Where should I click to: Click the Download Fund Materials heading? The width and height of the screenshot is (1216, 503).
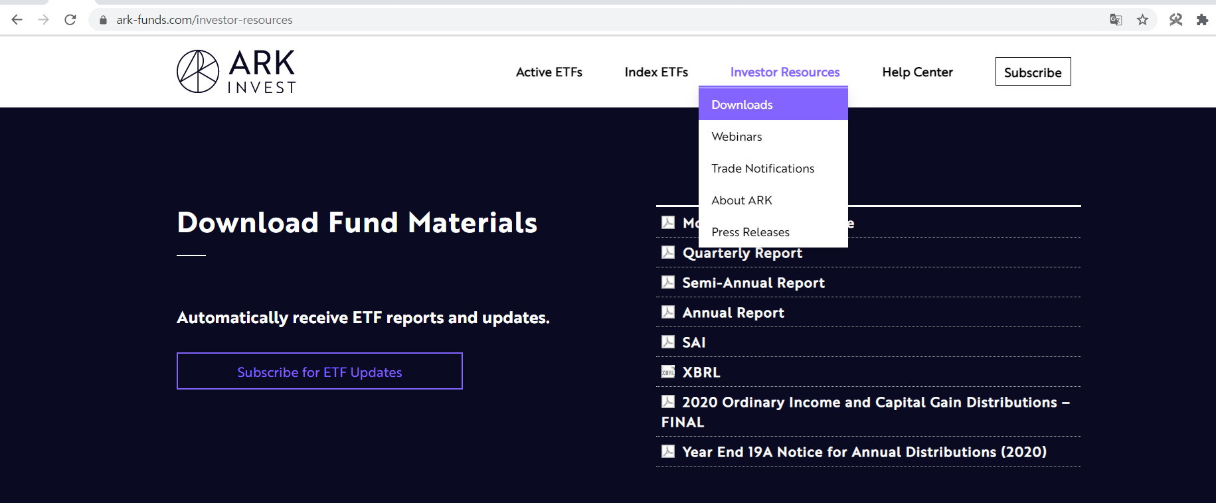[x=357, y=222]
